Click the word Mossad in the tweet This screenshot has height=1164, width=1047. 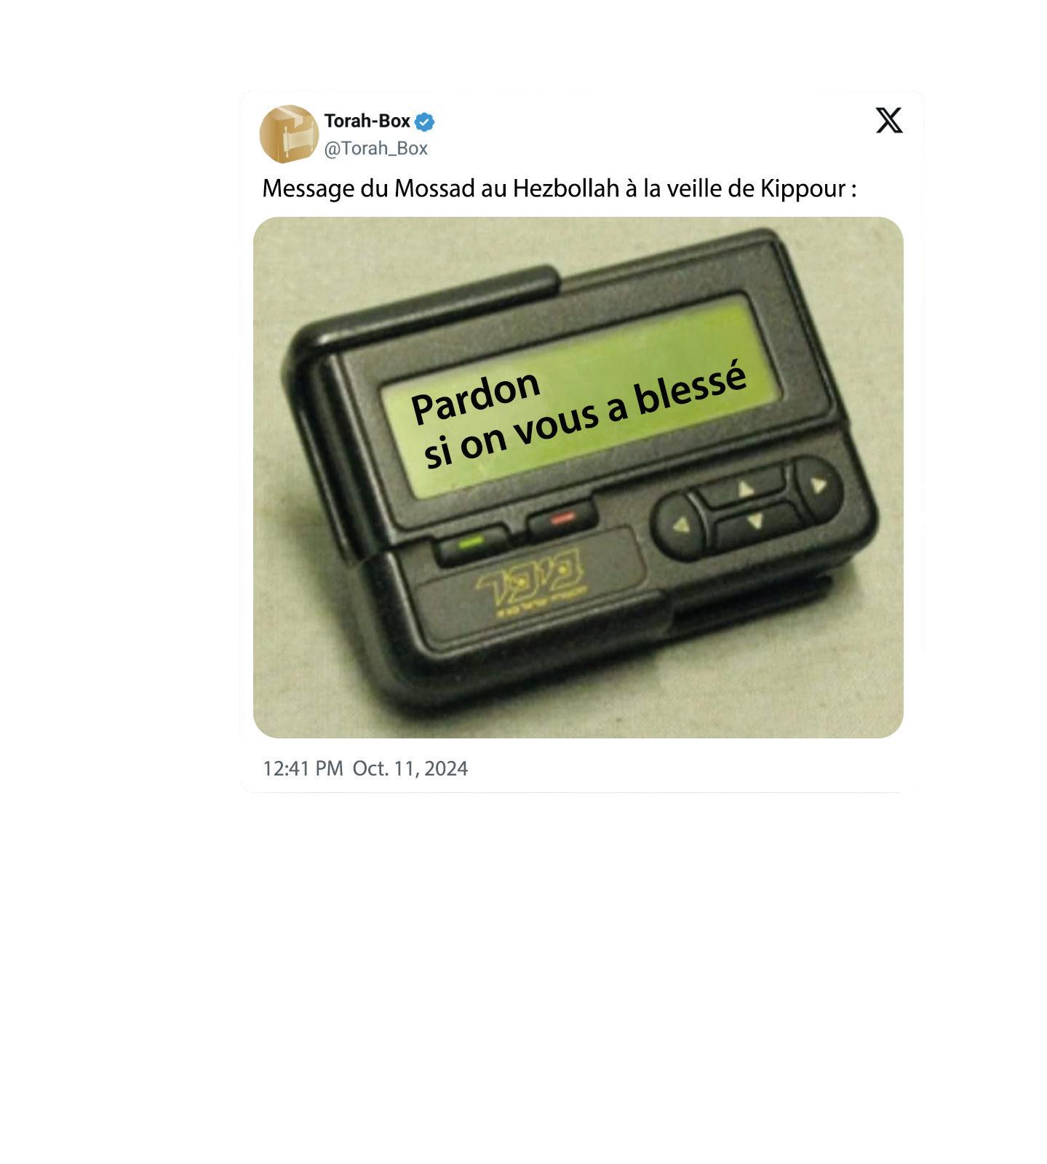click(x=435, y=188)
